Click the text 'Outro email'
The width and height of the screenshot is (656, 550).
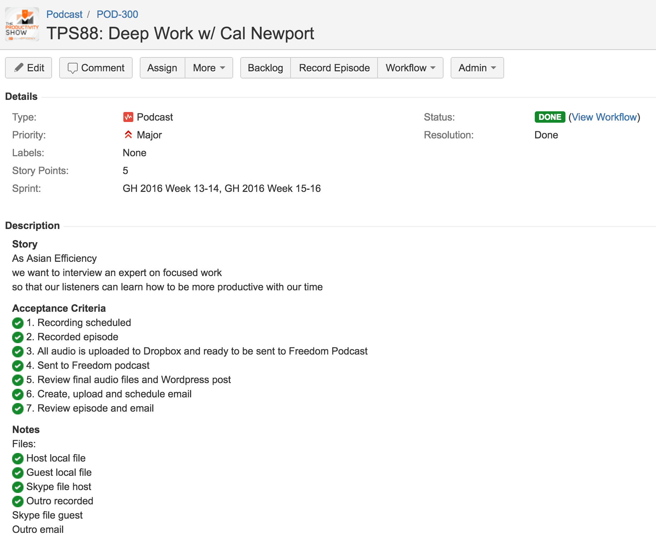tap(38, 529)
